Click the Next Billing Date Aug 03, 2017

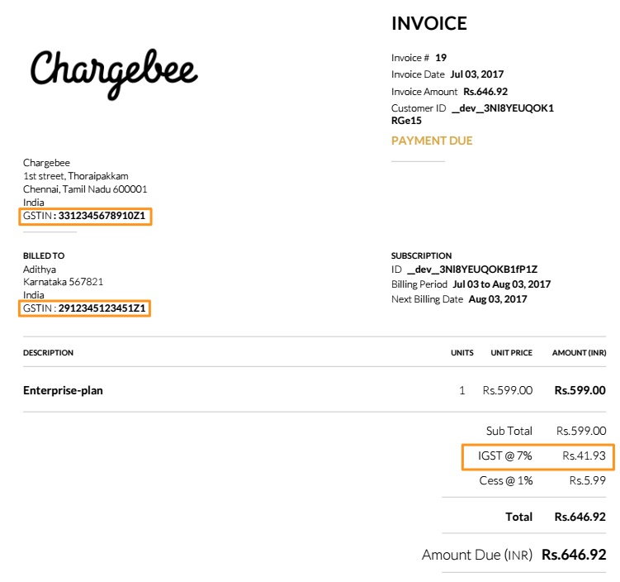click(x=498, y=299)
